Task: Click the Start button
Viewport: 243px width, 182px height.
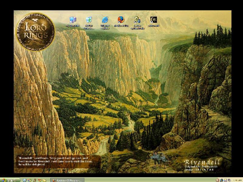Action: coord(9,180)
